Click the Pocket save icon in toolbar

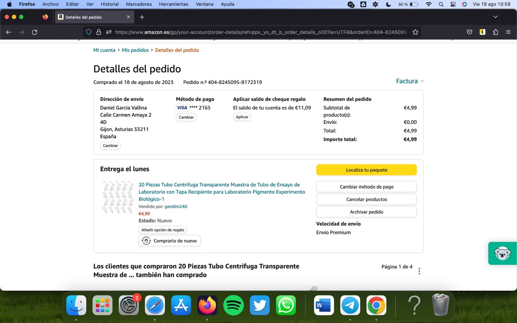point(469,32)
